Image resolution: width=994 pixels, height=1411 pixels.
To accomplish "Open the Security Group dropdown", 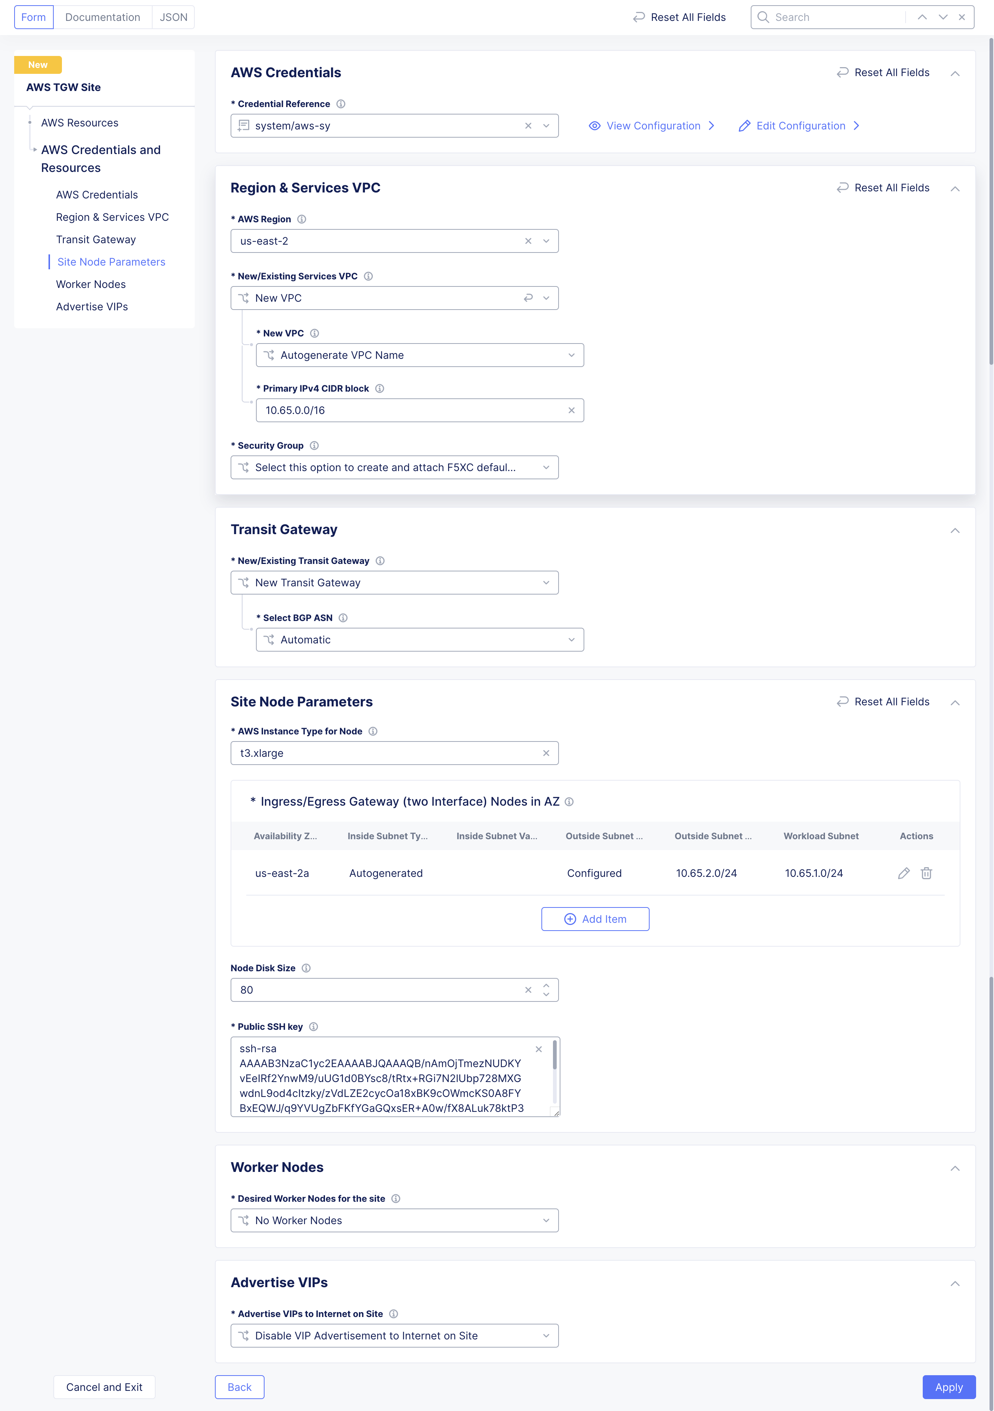I will click(x=546, y=467).
